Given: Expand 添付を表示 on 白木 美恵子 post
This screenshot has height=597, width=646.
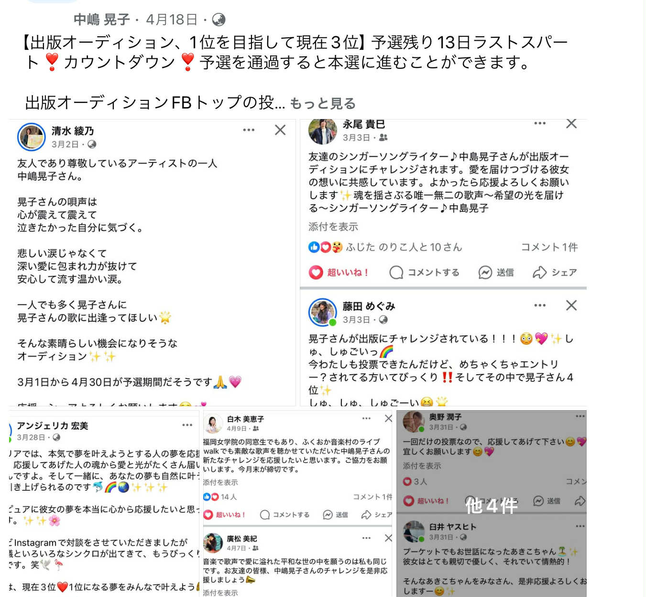Looking at the screenshot, I should (220, 482).
